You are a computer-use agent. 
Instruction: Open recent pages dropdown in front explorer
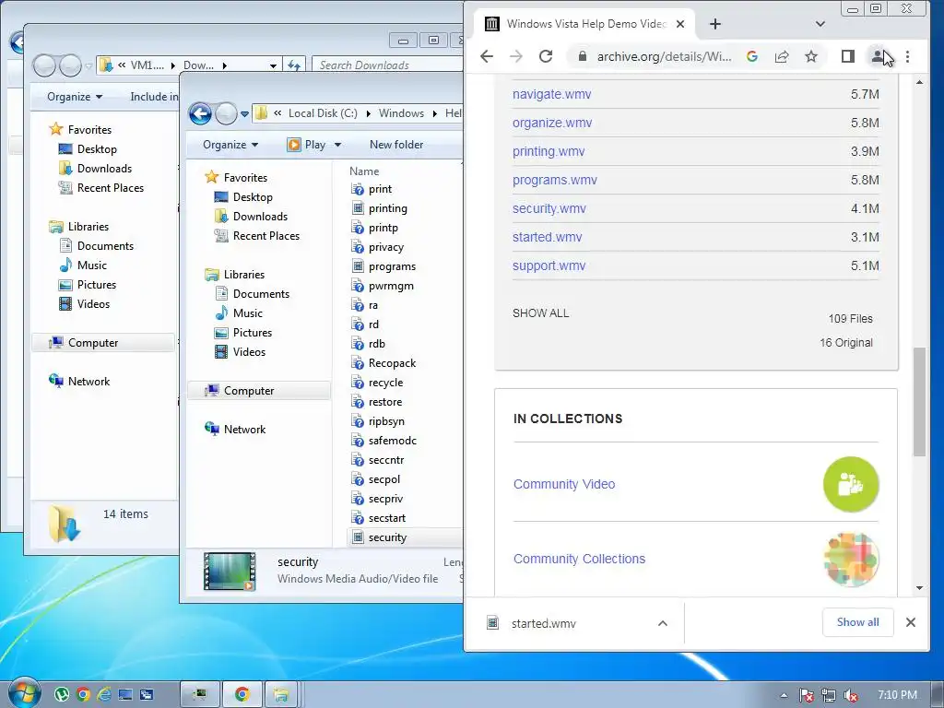click(x=244, y=113)
